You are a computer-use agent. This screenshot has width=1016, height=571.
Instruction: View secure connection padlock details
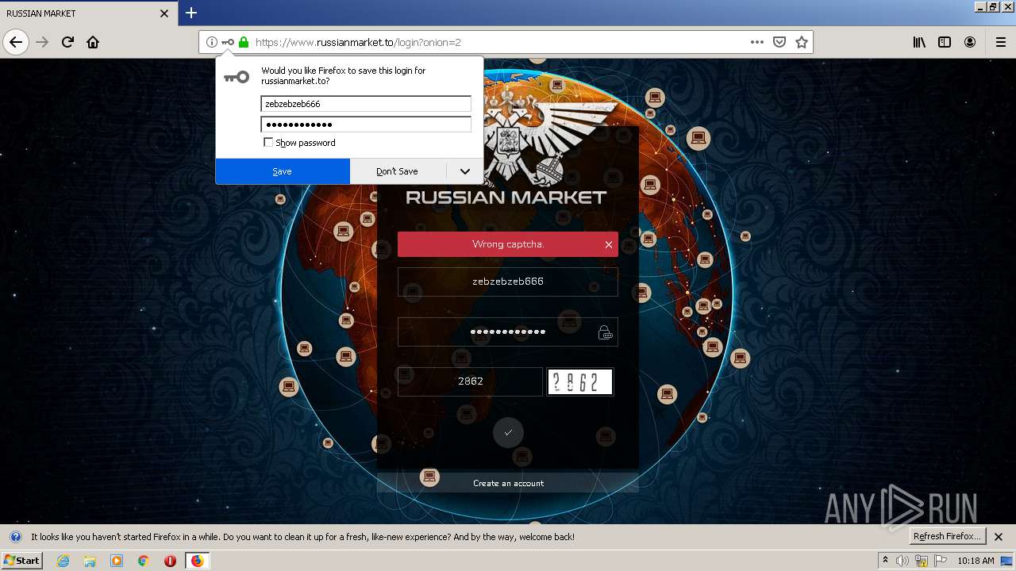pyautogui.click(x=244, y=42)
